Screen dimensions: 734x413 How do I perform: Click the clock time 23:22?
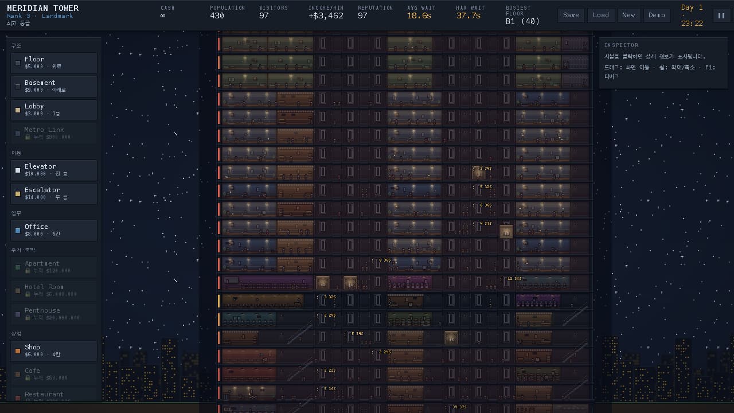692,24
